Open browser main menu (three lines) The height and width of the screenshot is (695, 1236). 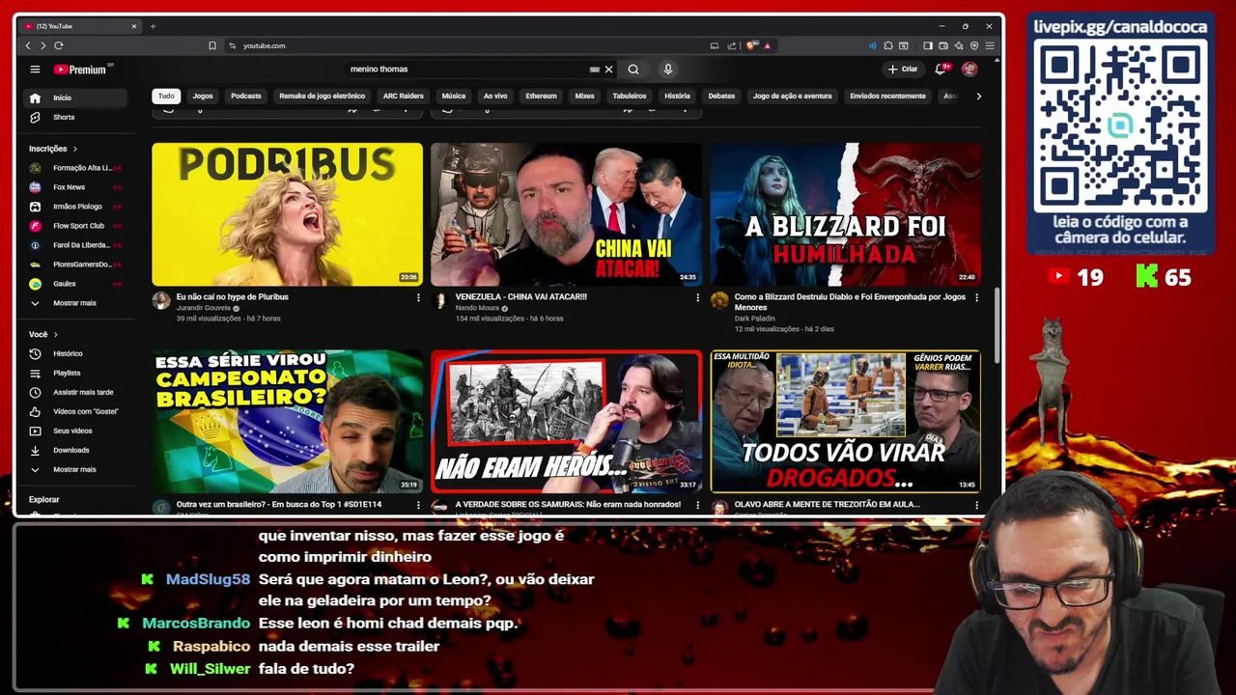(990, 45)
